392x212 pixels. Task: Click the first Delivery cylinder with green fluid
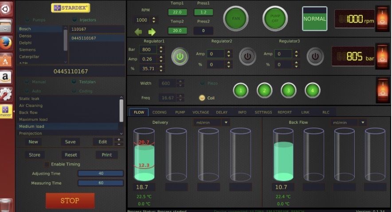tap(144, 154)
